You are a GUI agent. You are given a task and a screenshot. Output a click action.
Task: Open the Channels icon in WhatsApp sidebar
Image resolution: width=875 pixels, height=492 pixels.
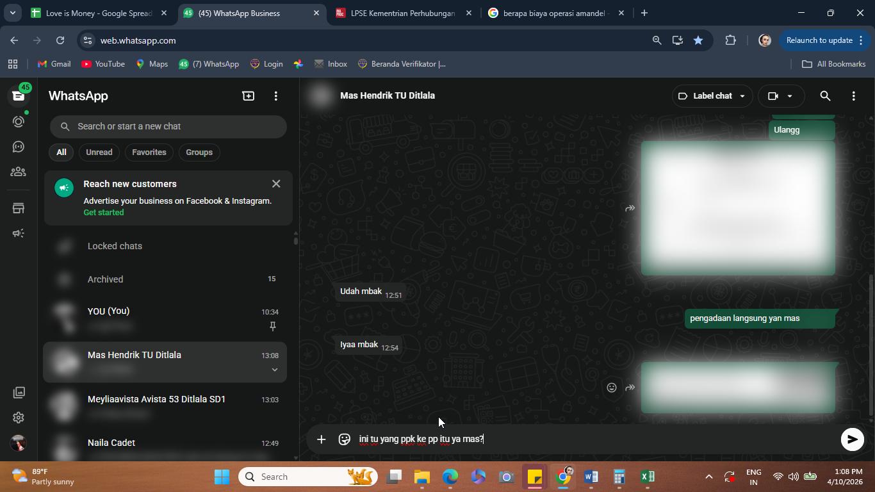18,147
